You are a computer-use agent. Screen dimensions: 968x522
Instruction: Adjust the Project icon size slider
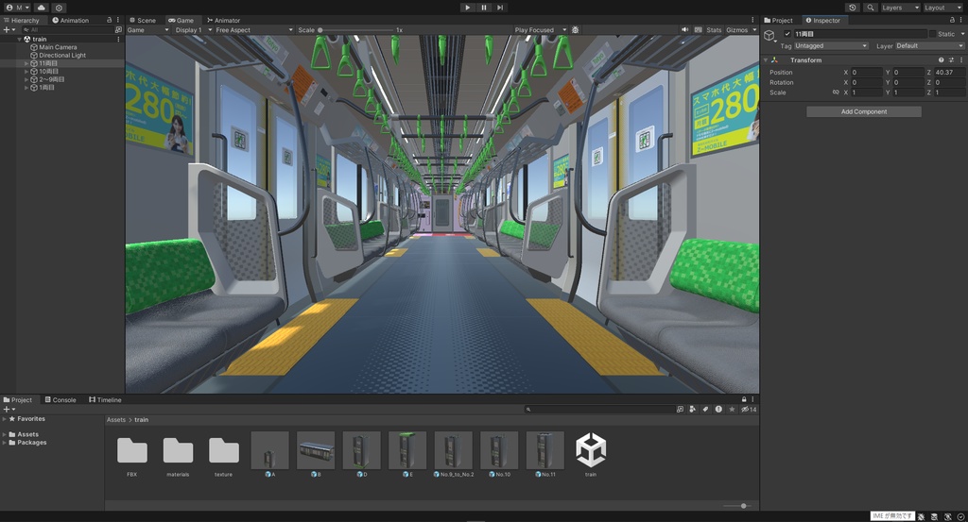coord(737,506)
